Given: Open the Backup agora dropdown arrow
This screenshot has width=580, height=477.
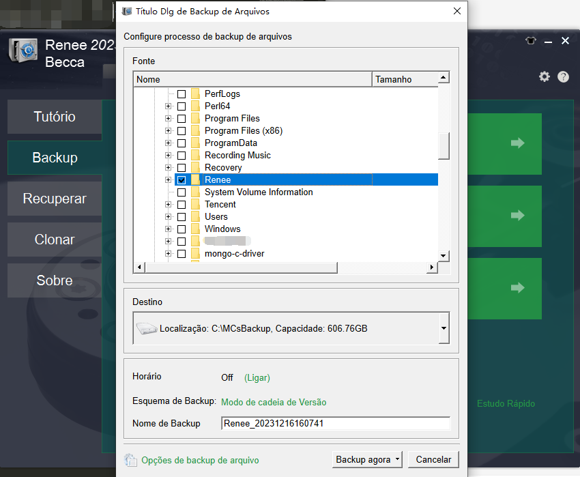Looking at the screenshot, I should coord(398,460).
